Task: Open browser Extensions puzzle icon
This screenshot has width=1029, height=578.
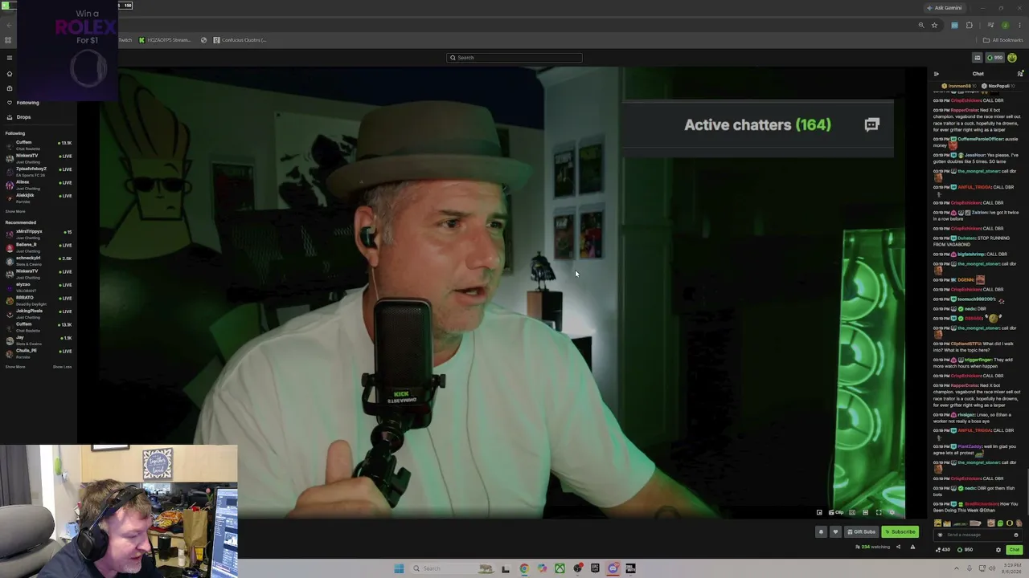Action: coord(970,26)
